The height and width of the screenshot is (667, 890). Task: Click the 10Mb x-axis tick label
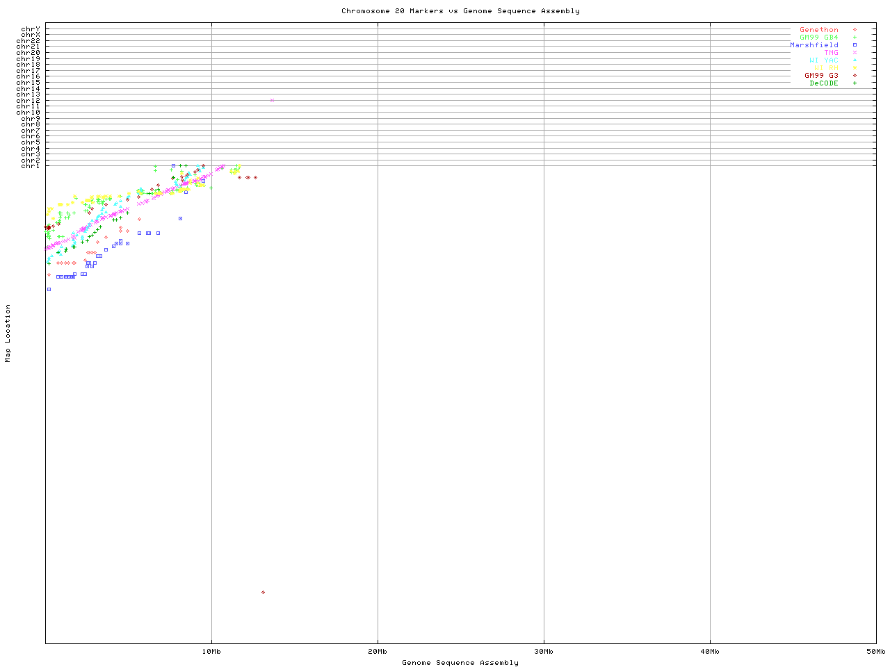211,652
